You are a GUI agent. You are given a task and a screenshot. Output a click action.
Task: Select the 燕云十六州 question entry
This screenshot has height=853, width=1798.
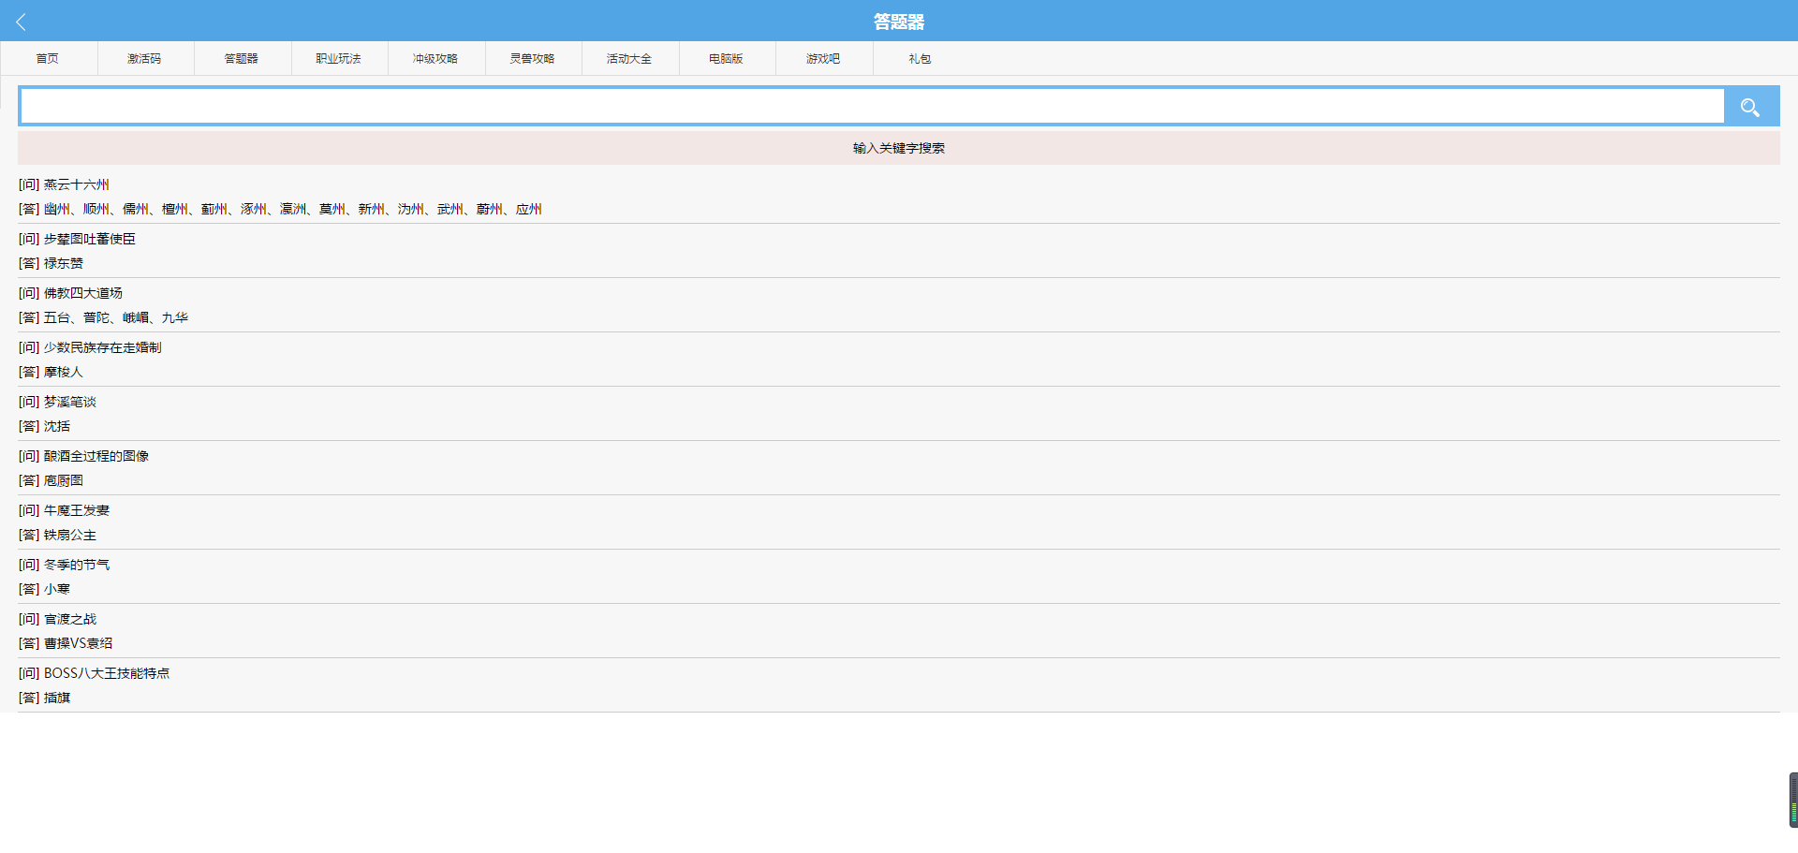(76, 184)
